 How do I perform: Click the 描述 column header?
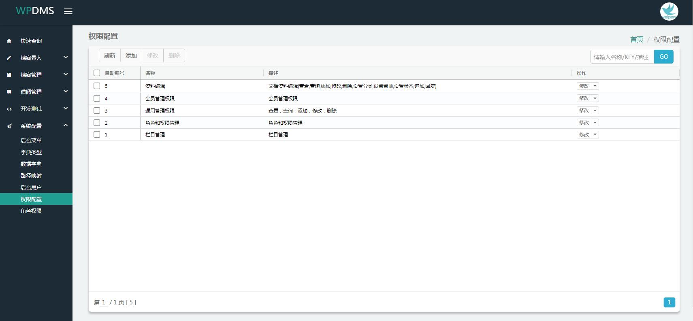coord(273,73)
